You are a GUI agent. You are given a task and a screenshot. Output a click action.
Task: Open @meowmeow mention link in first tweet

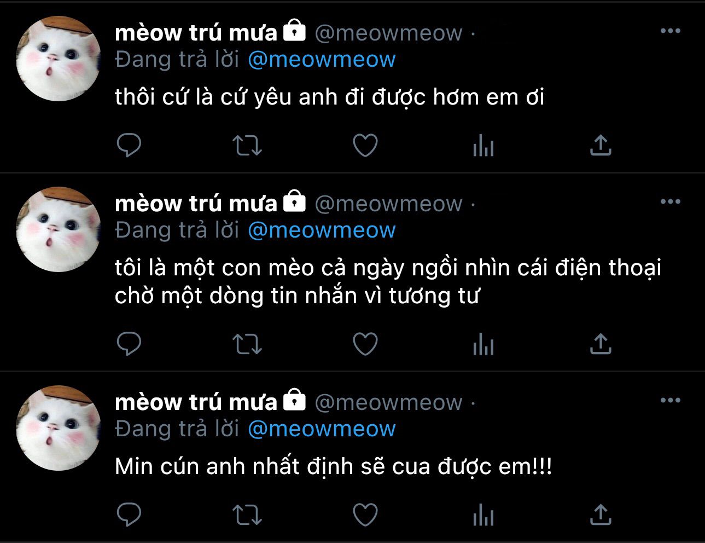(x=322, y=60)
